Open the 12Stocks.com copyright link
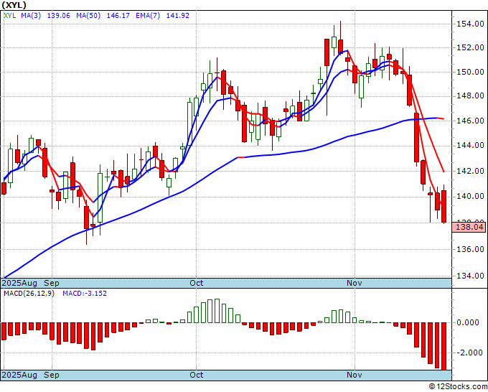 tap(458, 387)
